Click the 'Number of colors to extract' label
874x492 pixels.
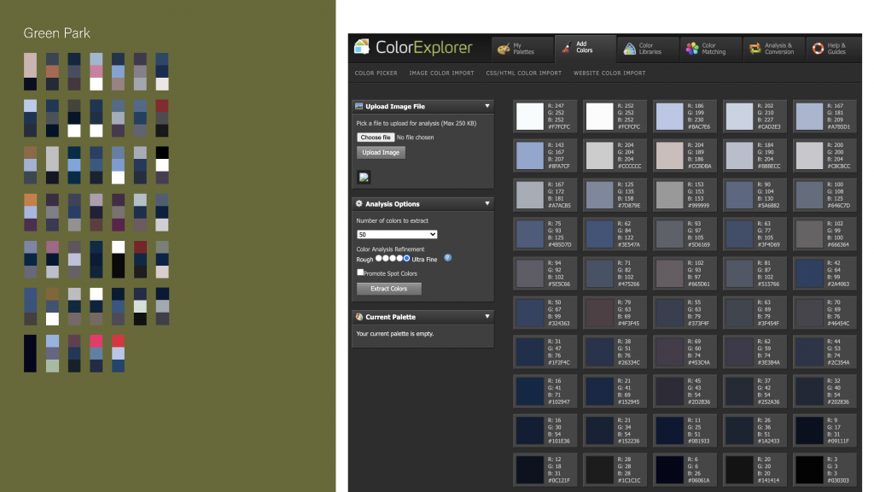(x=392, y=221)
